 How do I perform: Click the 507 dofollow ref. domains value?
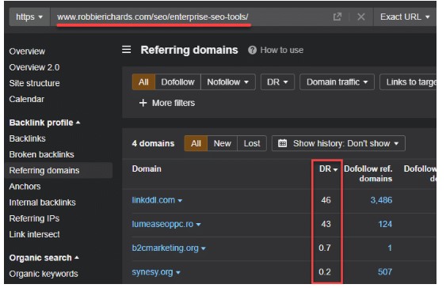click(385, 272)
